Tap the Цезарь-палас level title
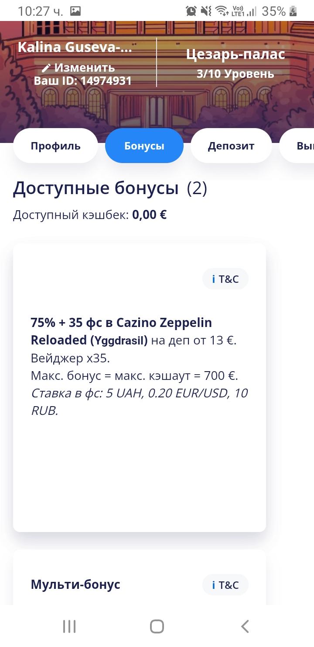The image size is (314, 647). click(x=235, y=55)
